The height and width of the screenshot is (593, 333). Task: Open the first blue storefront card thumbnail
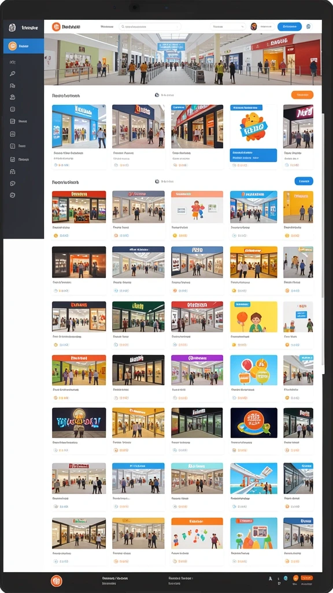tap(79, 126)
